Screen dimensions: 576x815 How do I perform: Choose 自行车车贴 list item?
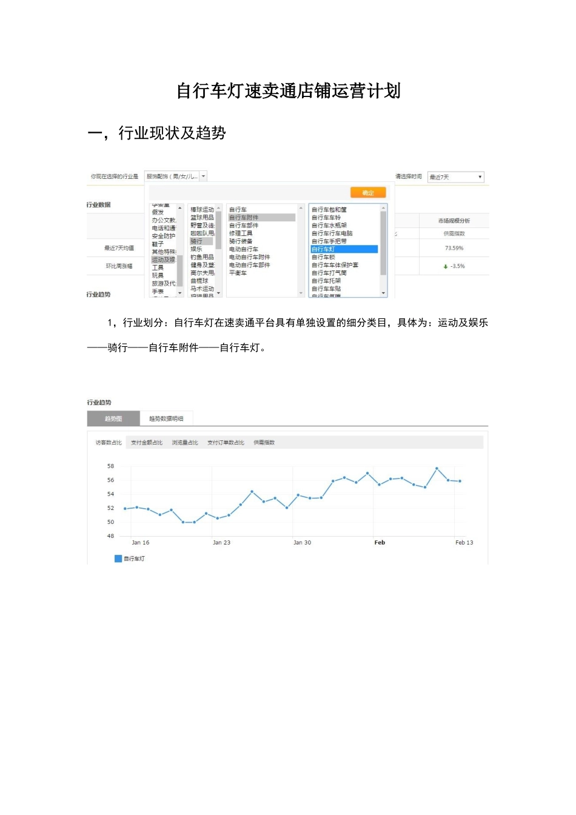tap(326, 289)
